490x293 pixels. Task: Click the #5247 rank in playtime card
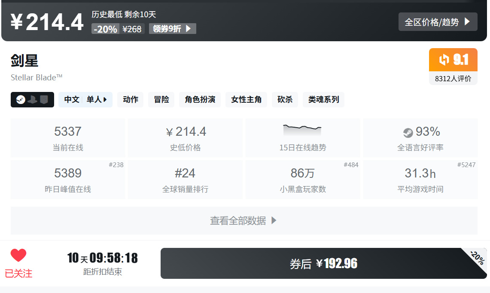click(466, 165)
